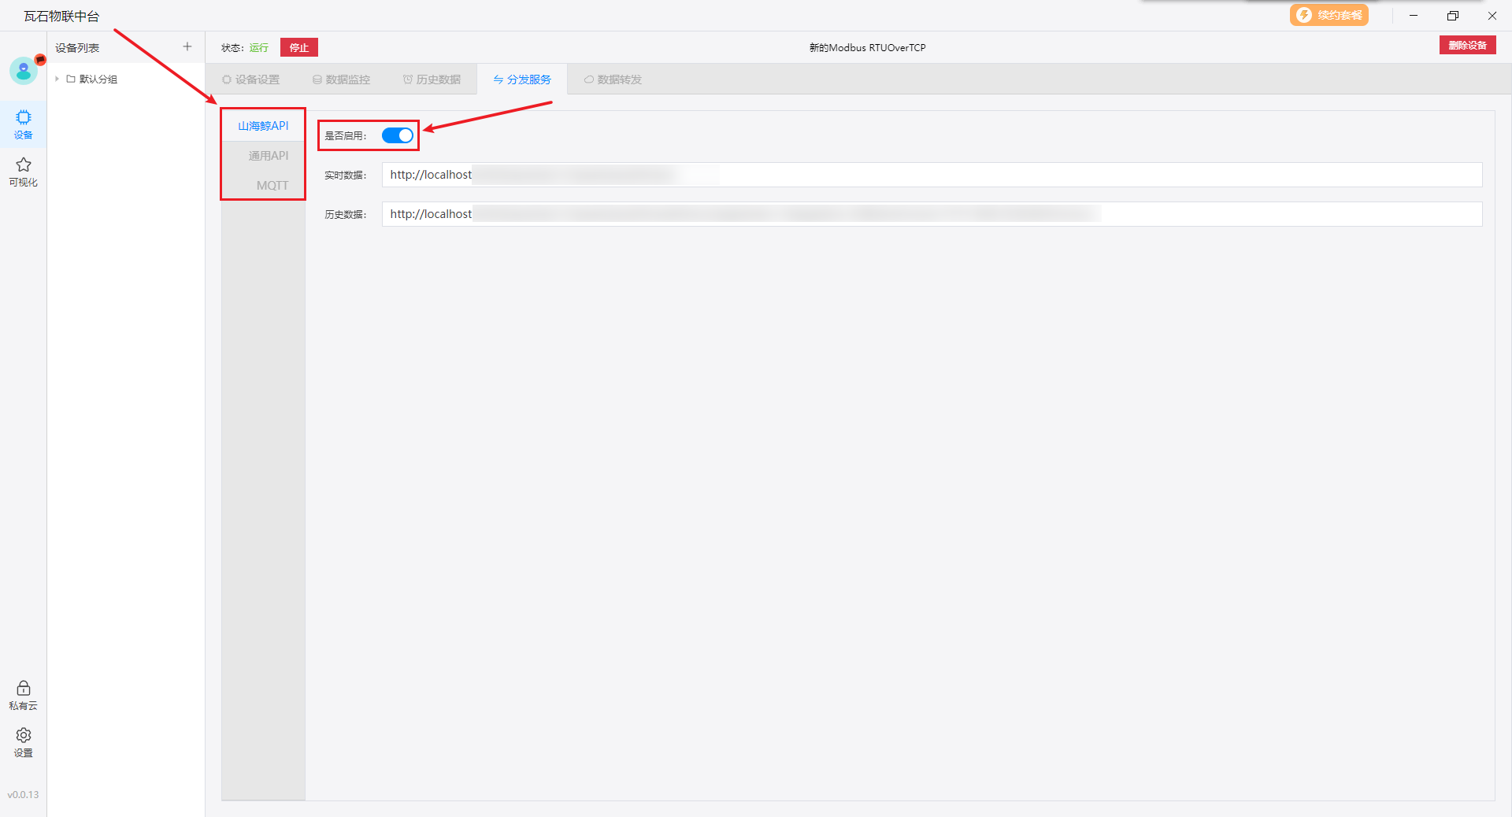Click the 删除设备 button
The image size is (1512, 817).
tap(1467, 46)
